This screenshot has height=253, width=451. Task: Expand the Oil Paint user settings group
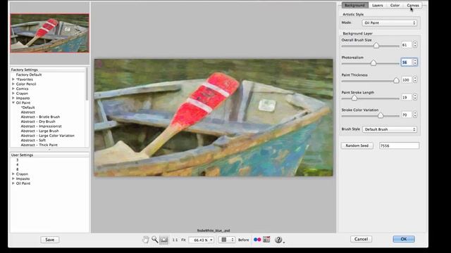pyautogui.click(x=13, y=183)
